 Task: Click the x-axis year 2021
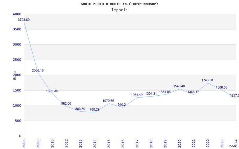click(194, 143)
